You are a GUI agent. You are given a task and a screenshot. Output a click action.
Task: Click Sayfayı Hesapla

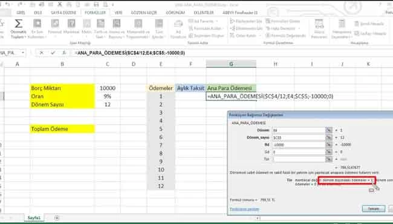coord(370,33)
